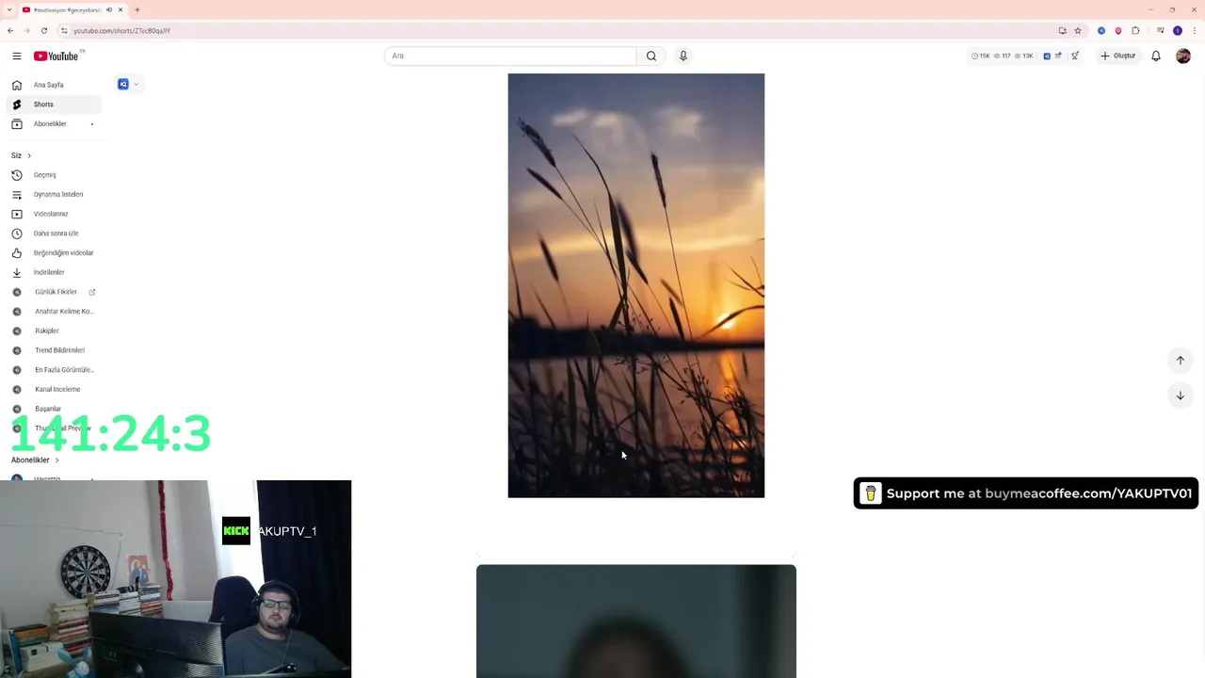Select Shorts in the sidebar
Image resolution: width=1205 pixels, height=678 pixels.
(54, 105)
